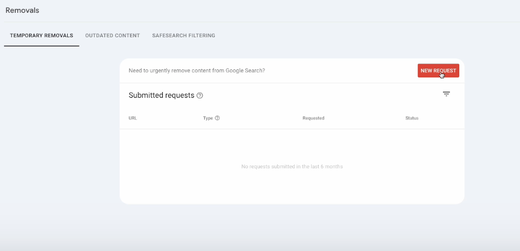520x251 pixels.
Task: Click blank tab bar space right of SafeSearch Filtering
Action: (350, 36)
